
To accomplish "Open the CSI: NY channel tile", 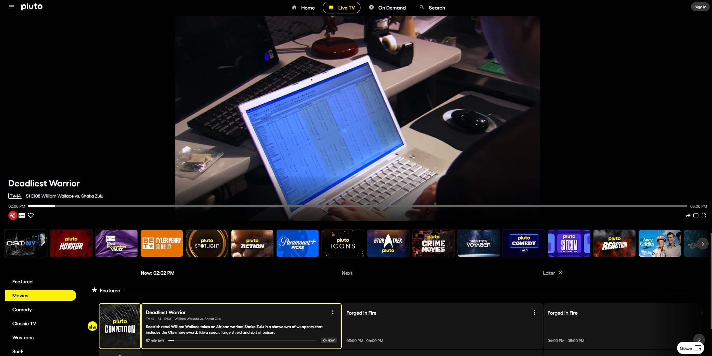I will click(x=26, y=243).
